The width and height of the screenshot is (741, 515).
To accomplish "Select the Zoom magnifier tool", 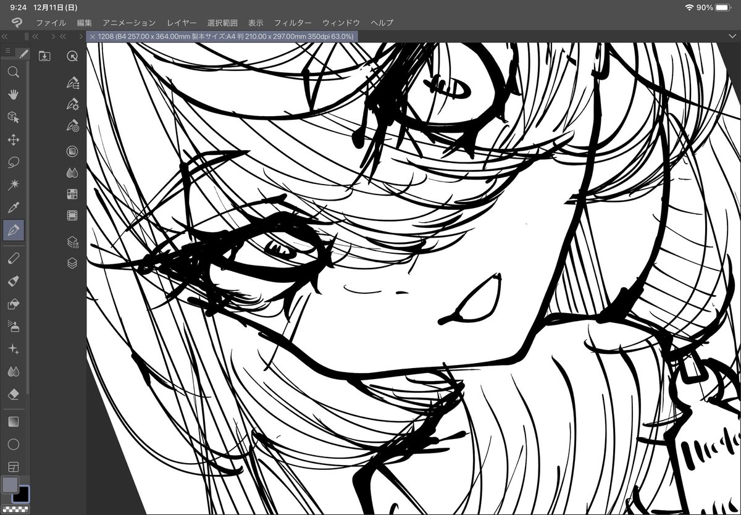I will [13, 72].
